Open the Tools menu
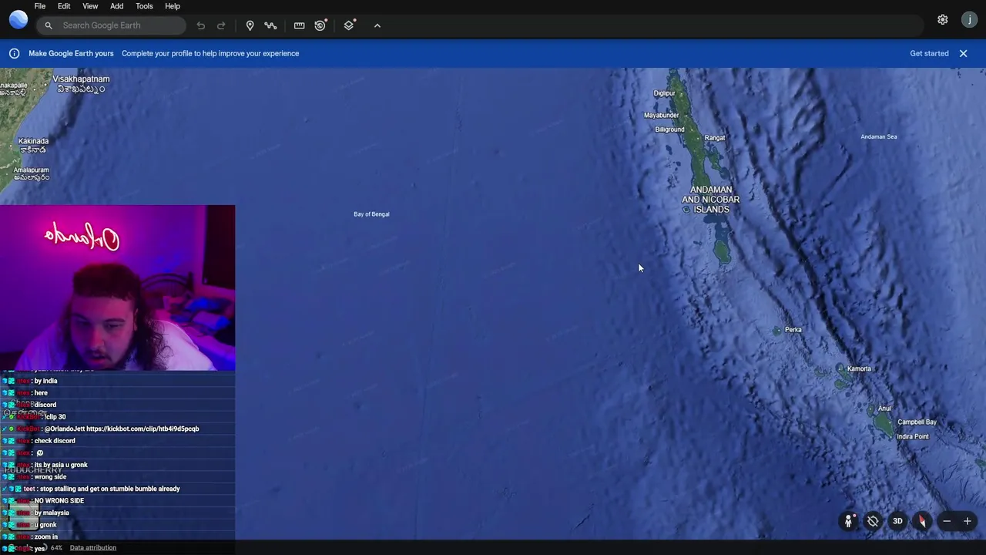 pos(144,6)
